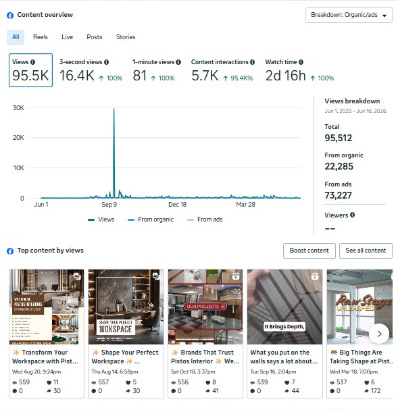This screenshot has width=398, height=412.
Task: Select the 1-minute views metric
Action: coord(156,70)
